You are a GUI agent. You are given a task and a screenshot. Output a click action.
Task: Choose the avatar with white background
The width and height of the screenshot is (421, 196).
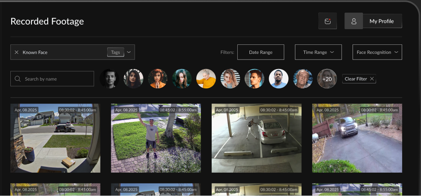click(x=279, y=78)
